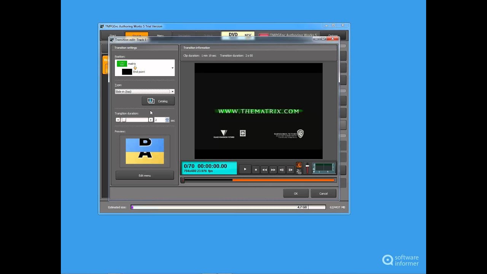Confirm the transition with OK
The height and width of the screenshot is (274, 487).
(x=296, y=193)
